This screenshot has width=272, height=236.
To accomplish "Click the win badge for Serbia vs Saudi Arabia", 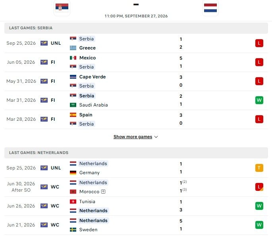I will pos(259,100).
